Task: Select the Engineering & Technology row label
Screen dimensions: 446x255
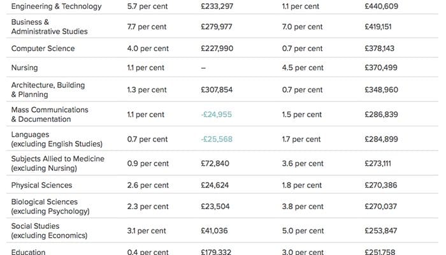Action: coord(56,6)
